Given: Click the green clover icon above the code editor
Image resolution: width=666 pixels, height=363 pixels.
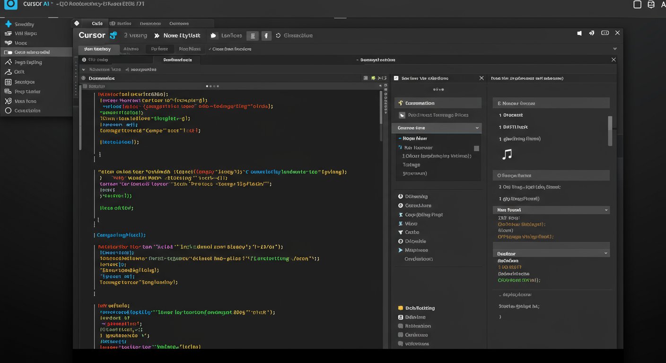Looking at the screenshot, I should click(373, 78).
